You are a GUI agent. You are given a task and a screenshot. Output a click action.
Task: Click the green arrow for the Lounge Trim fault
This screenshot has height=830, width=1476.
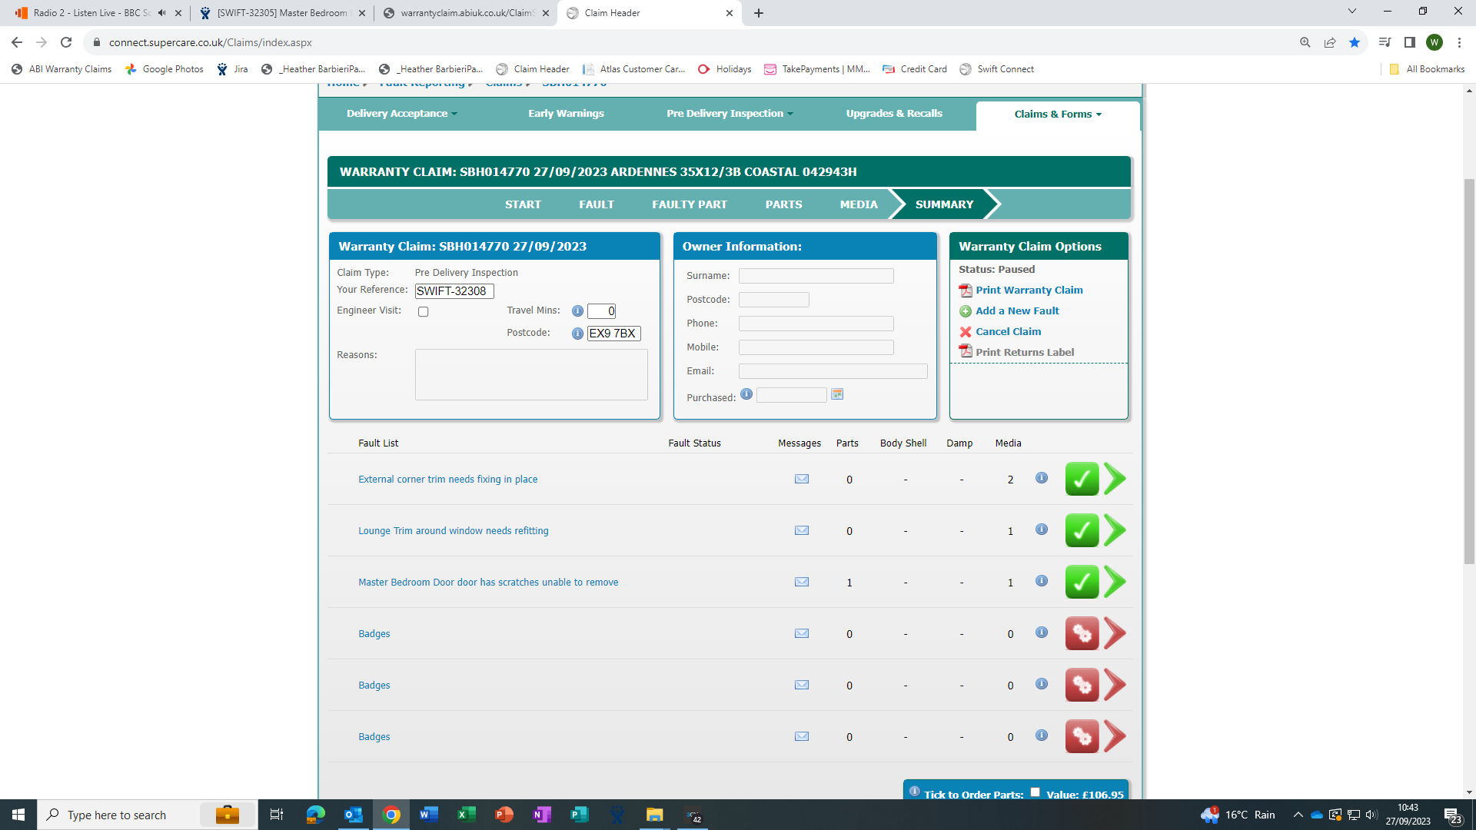1115,530
